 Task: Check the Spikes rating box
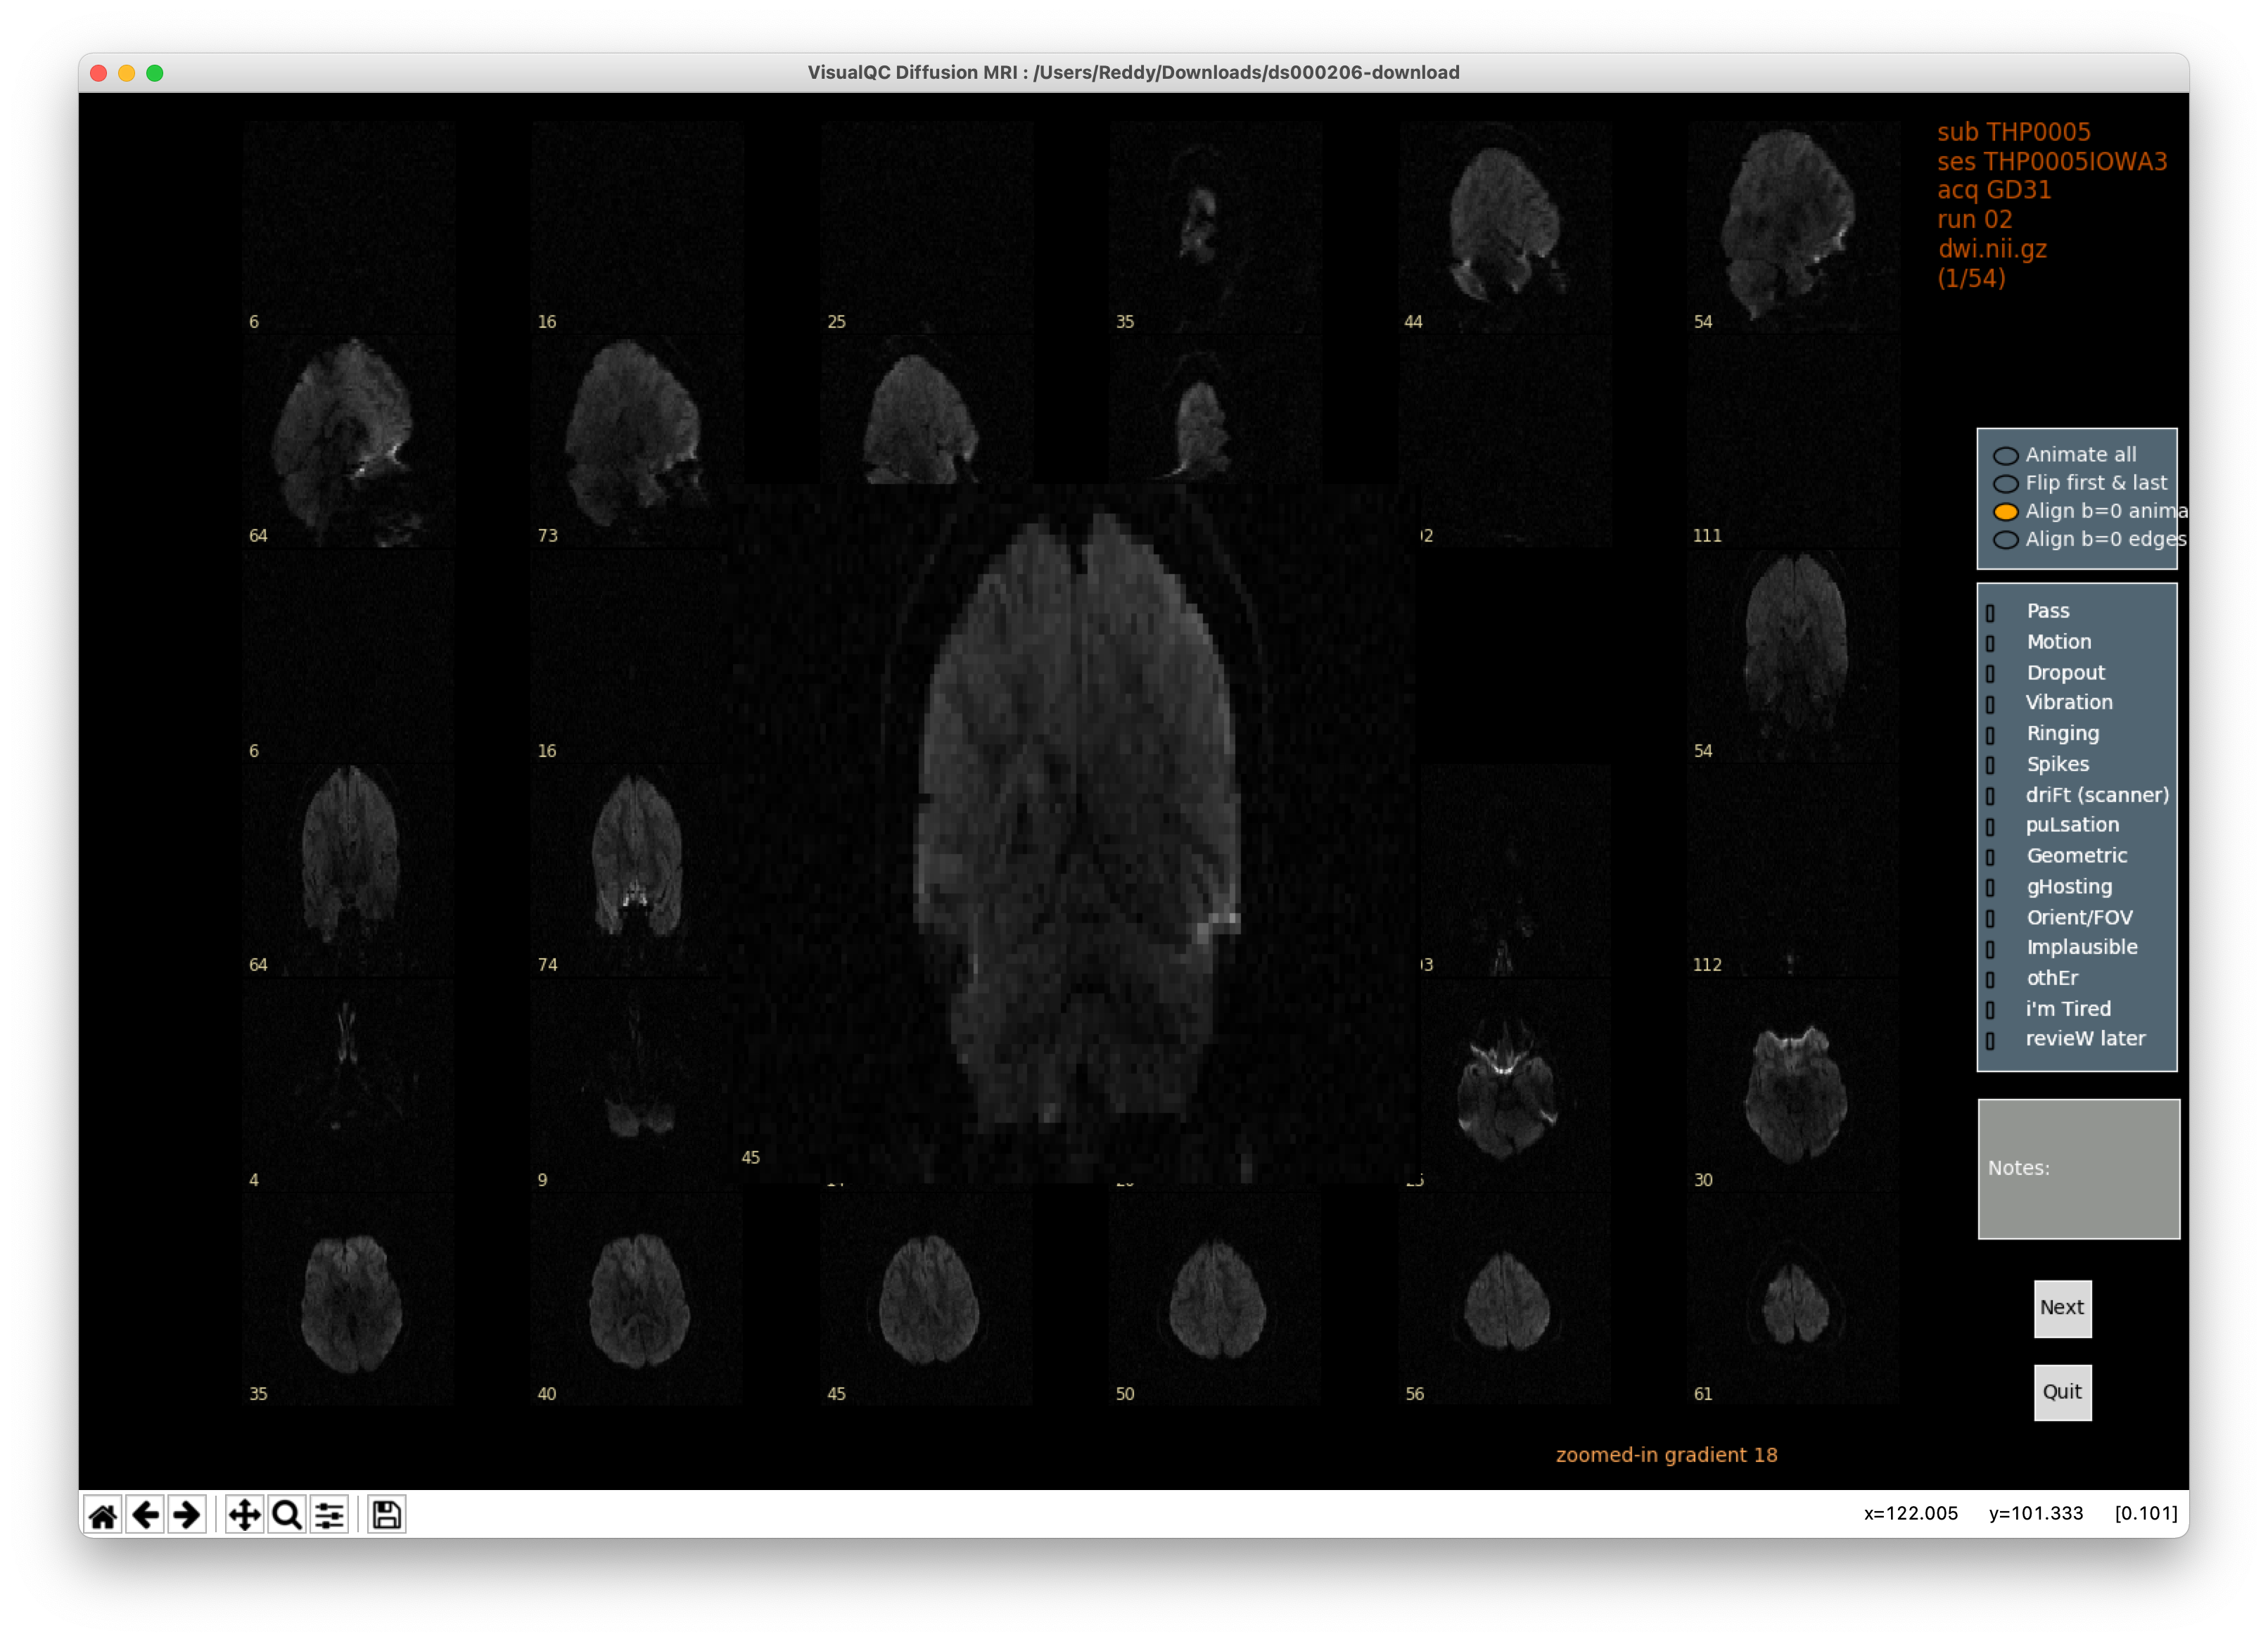pyautogui.click(x=1990, y=765)
